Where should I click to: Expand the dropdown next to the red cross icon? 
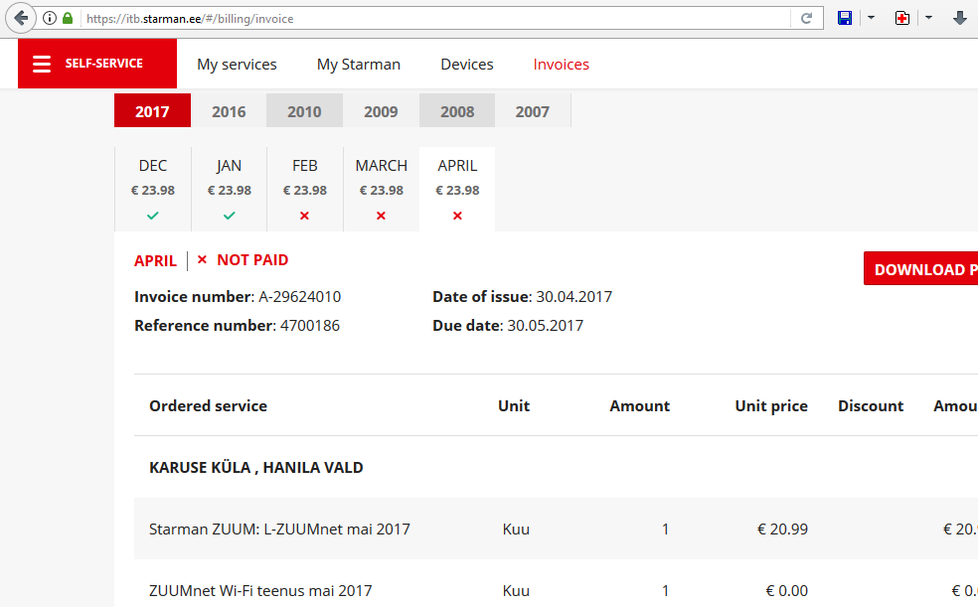928,18
